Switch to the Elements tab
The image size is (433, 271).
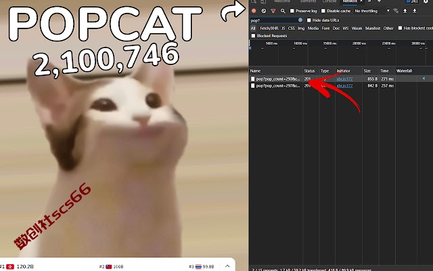pos(309,1)
